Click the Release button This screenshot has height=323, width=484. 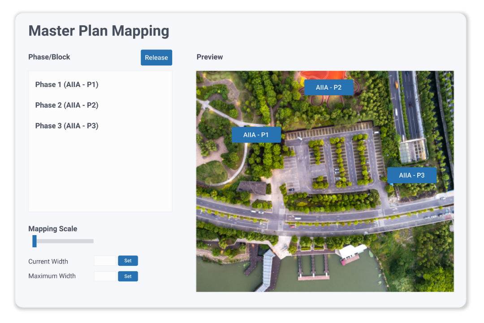click(156, 57)
